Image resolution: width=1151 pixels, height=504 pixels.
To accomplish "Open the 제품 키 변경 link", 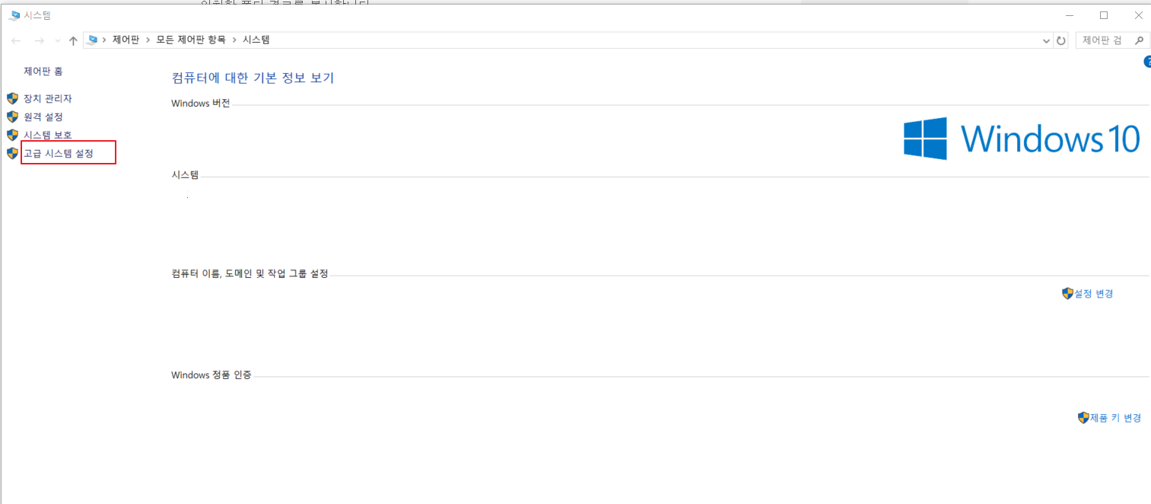I will [x=1115, y=418].
